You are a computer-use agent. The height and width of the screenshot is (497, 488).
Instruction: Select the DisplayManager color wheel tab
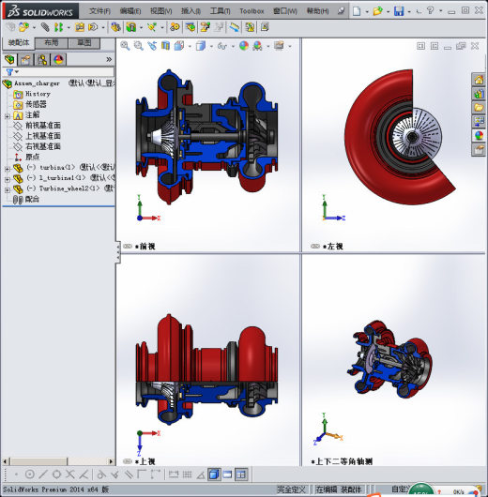58,59
